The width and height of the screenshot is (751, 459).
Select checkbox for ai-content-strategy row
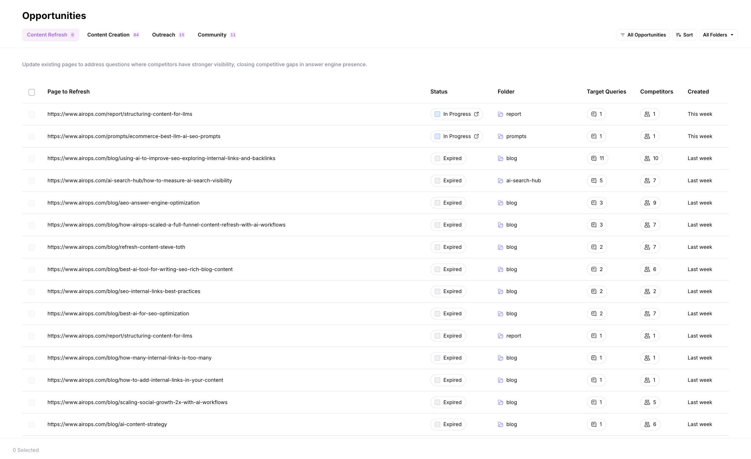coord(32,425)
